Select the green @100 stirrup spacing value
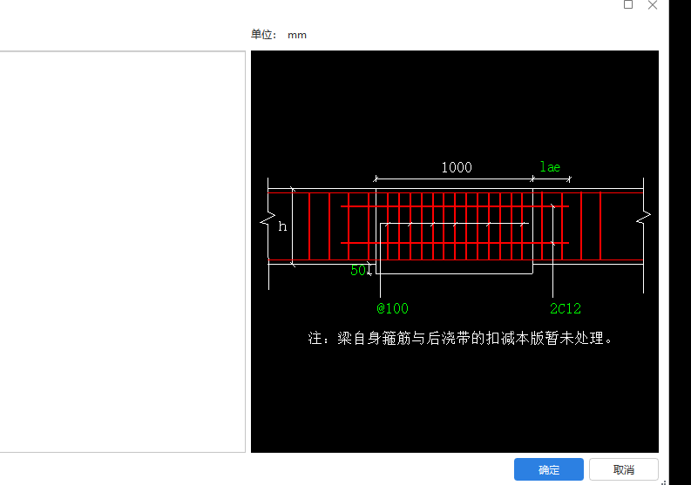Image resolution: width=691 pixels, height=485 pixels. [x=393, y=308]
